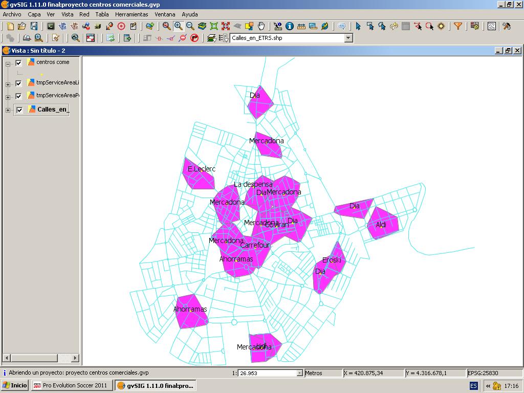Click the blue arrow select-by-point tool

pos(358,26)
